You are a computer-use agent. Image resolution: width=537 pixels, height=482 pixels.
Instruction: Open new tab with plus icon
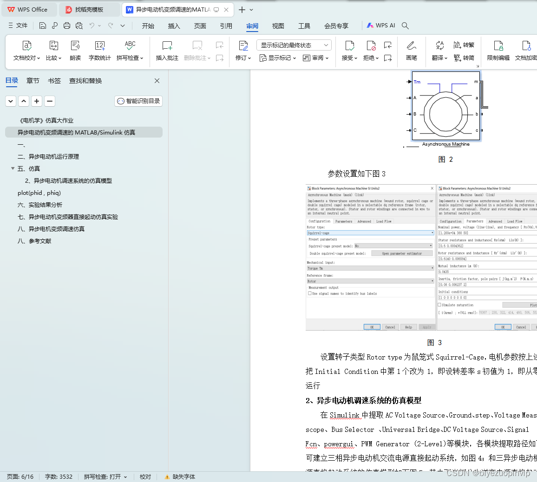(x=242, y=10)
